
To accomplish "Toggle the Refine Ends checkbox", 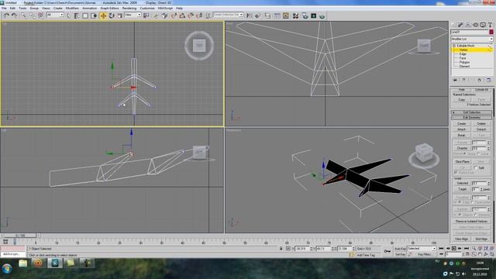I will pyautogui.click(x=456, y=172).
